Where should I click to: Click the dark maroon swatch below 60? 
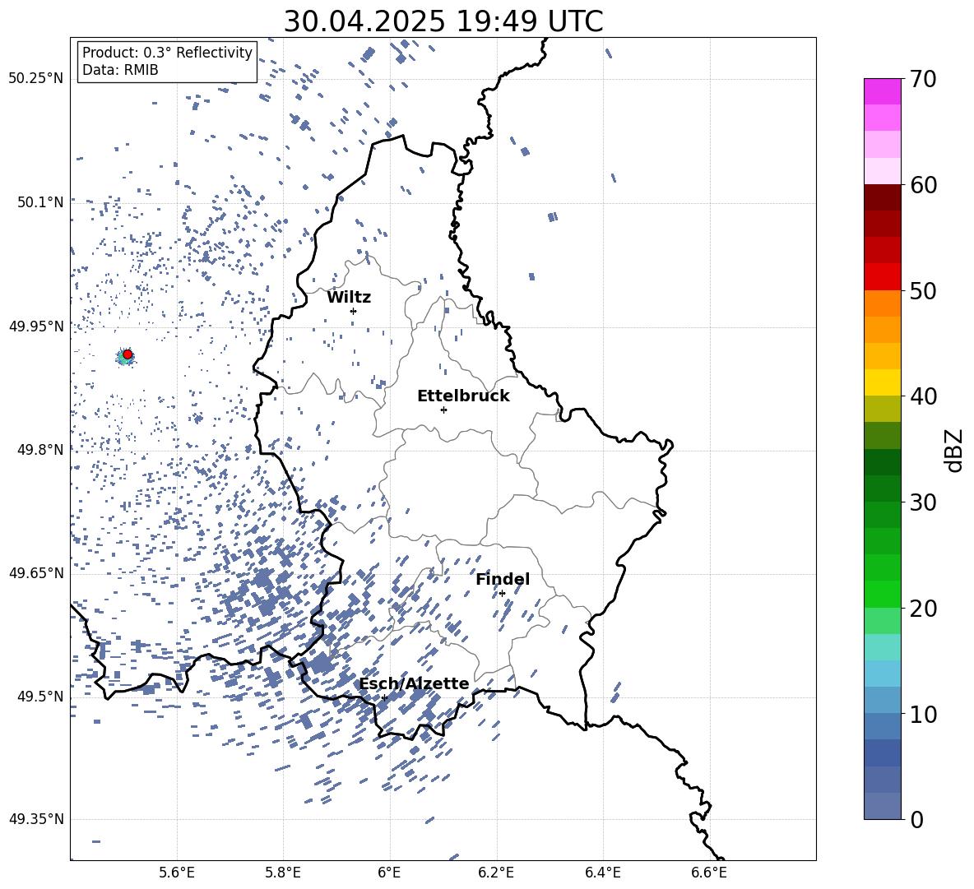[x=883, y=197]
